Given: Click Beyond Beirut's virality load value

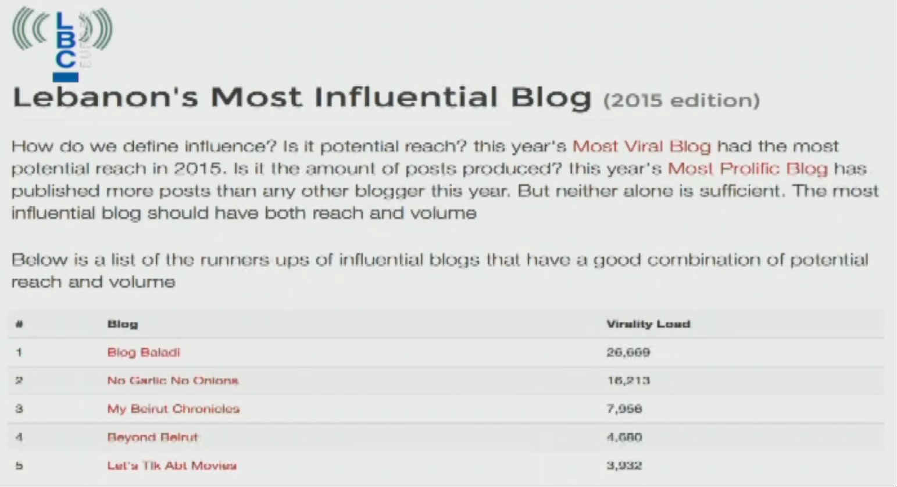Looking at the screenshot, I should pyautogui.click(x=624, y=437).
